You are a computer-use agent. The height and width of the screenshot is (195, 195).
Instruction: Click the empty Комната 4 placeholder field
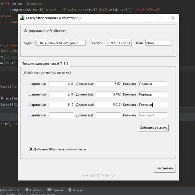pos(153,115)
